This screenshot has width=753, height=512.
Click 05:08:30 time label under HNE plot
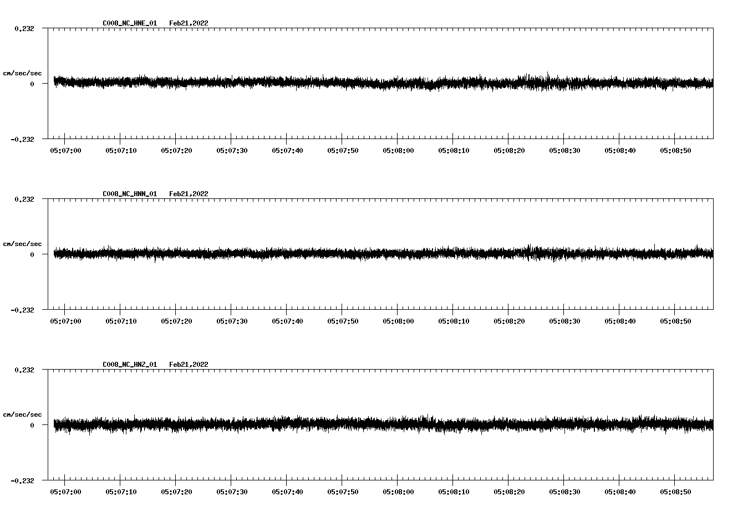coord(564,151)
